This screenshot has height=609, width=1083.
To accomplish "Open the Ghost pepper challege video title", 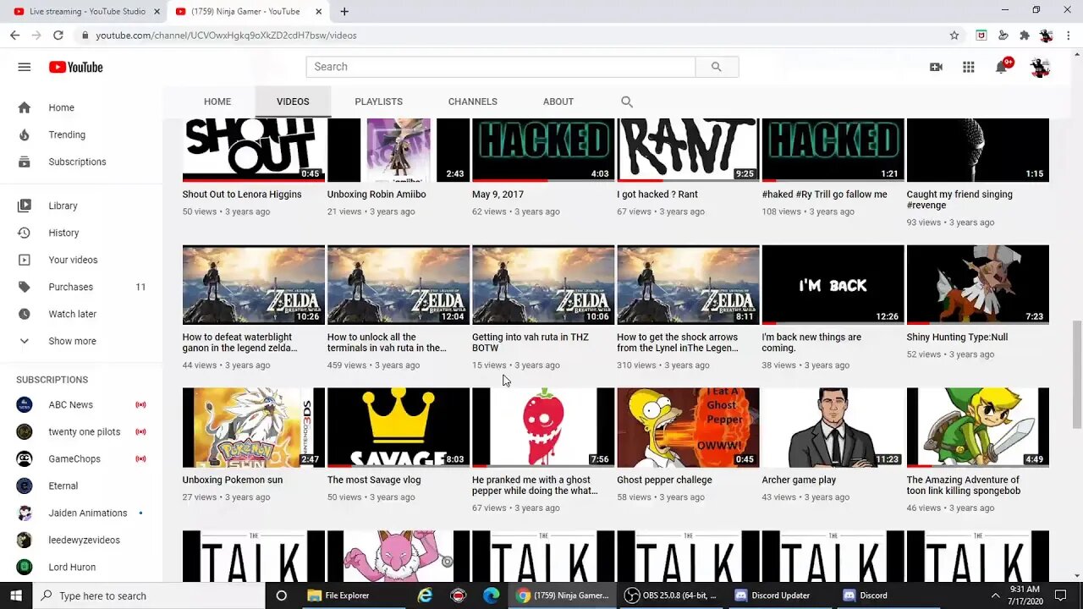I will tap(664, 480).
